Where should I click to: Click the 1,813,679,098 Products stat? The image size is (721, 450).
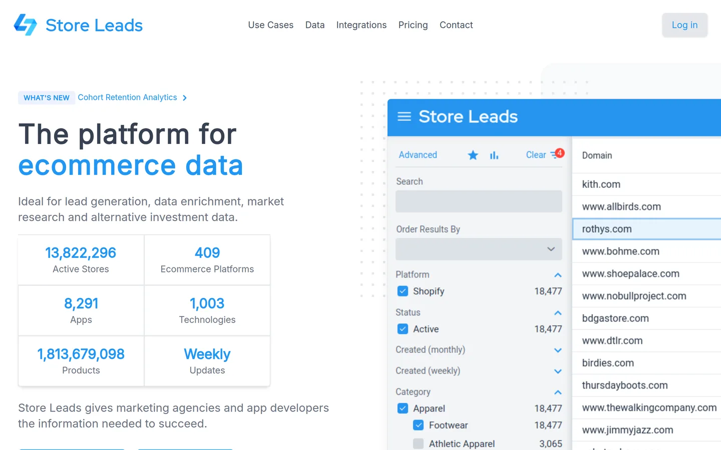[81, 361]
